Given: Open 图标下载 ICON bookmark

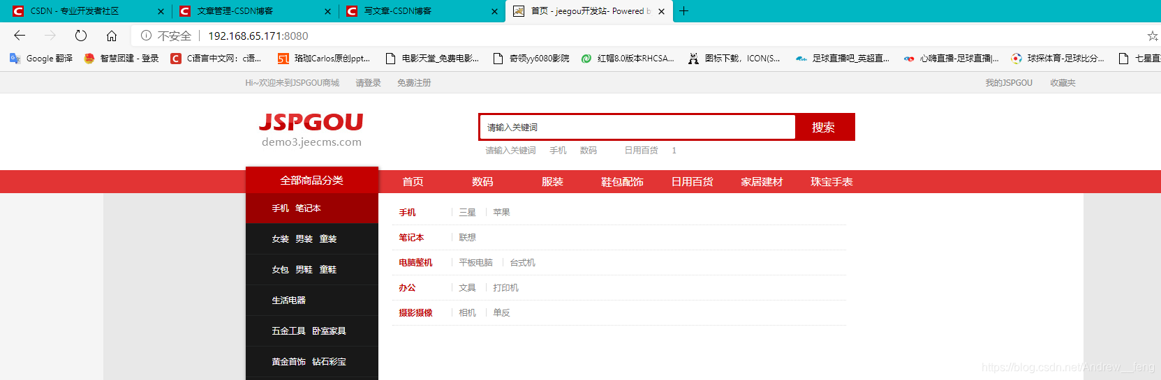Looking at the screenshot, I should (734, 59).
